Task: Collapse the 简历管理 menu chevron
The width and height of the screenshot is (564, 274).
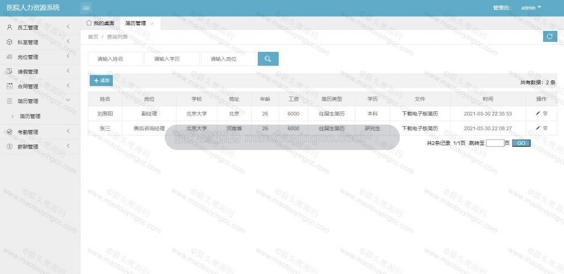Action: click(x=68, y=100)
